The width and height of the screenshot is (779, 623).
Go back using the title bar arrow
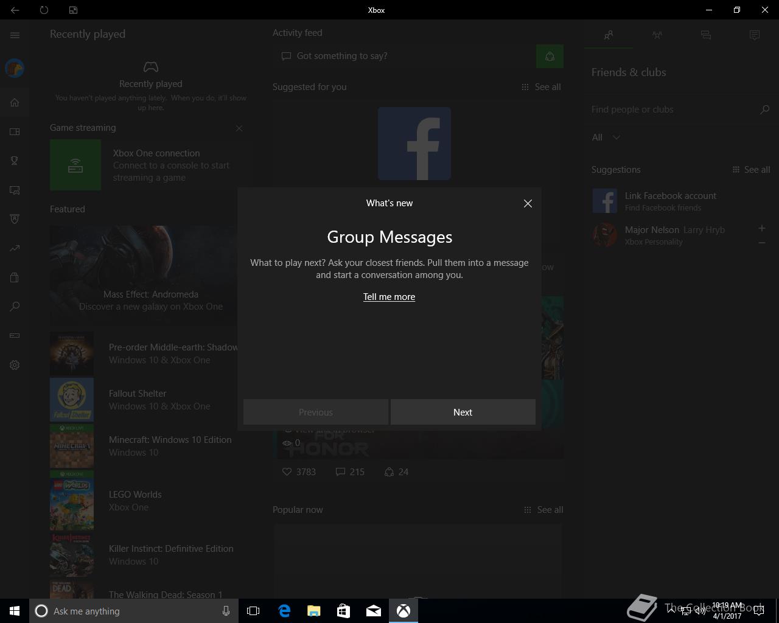coord(15,10)
